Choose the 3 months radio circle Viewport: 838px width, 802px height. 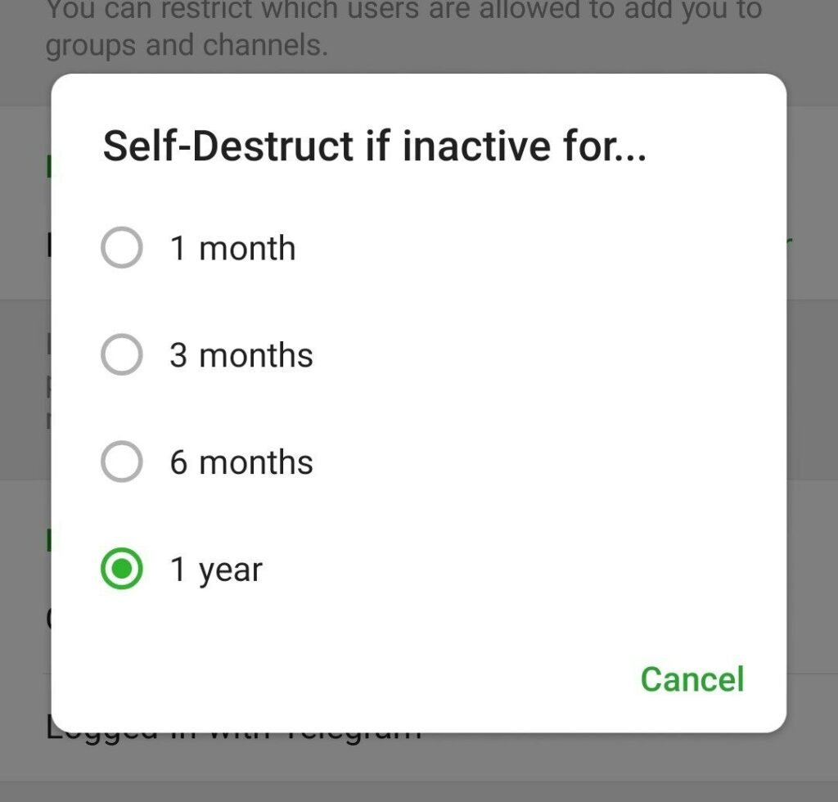(x=121, y=355)
